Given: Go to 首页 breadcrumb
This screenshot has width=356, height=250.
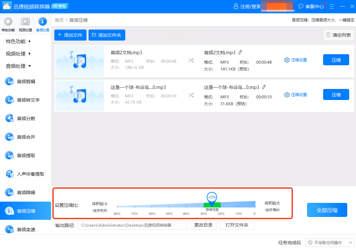Looking at the screenshot, I should click(59, 20).
